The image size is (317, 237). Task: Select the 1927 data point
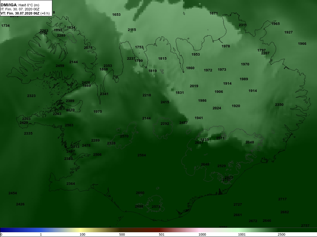(288, 32)
